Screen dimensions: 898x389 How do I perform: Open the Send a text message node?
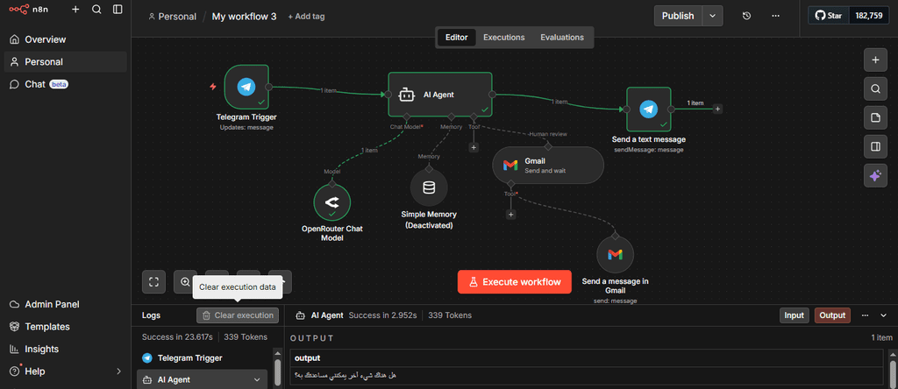[648, 109]
